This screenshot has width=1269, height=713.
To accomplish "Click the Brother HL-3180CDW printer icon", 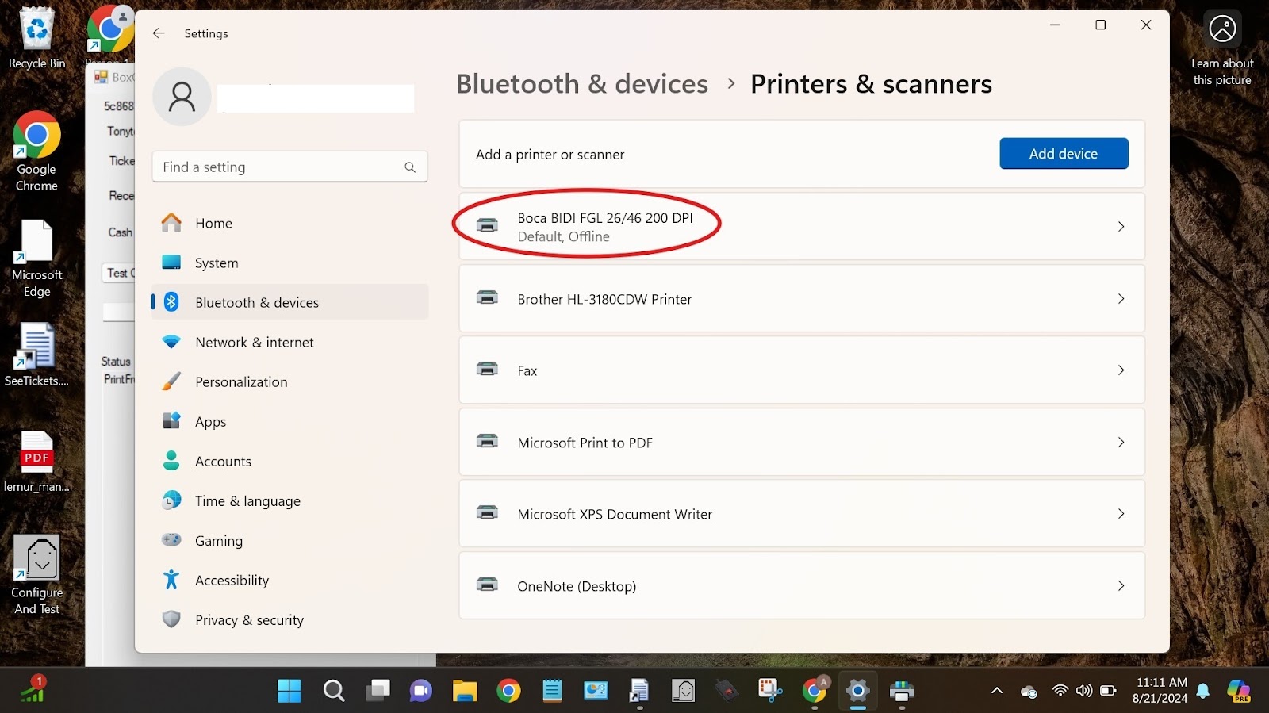I will click(x=487, y=297).
